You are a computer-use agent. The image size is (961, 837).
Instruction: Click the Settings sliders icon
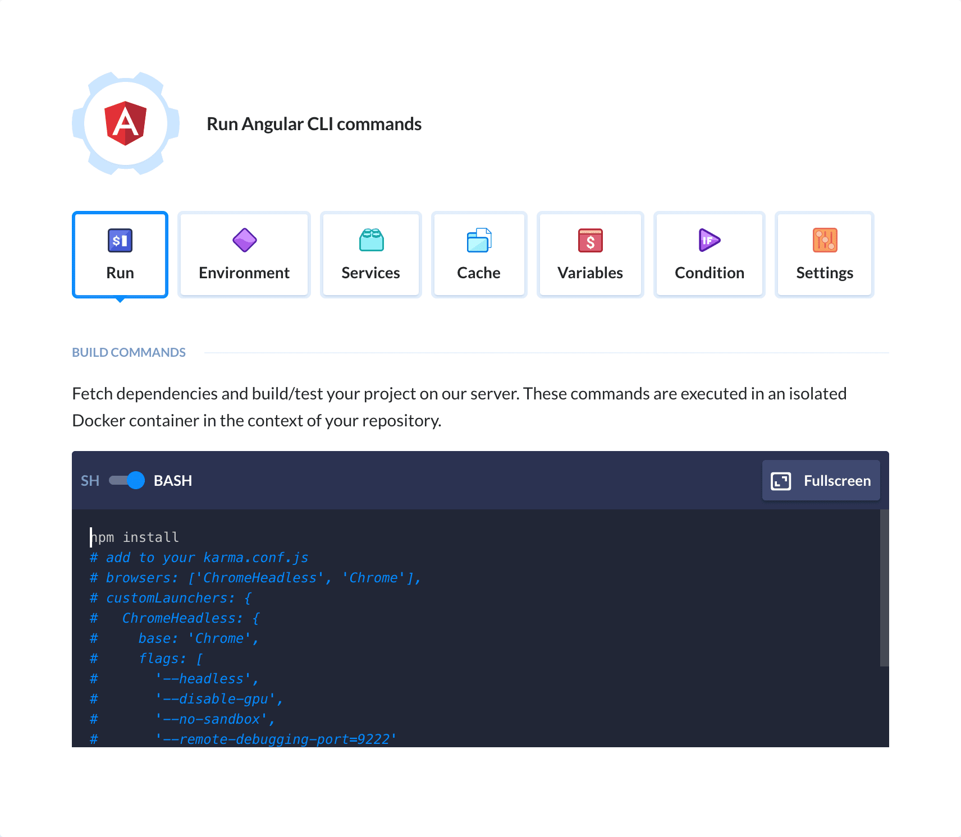pos(825,240)
